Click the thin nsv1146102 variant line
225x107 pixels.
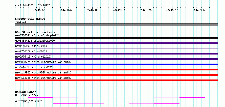coord(116,48)
